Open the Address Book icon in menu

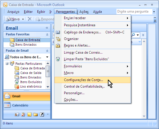[x=58, y=32]
